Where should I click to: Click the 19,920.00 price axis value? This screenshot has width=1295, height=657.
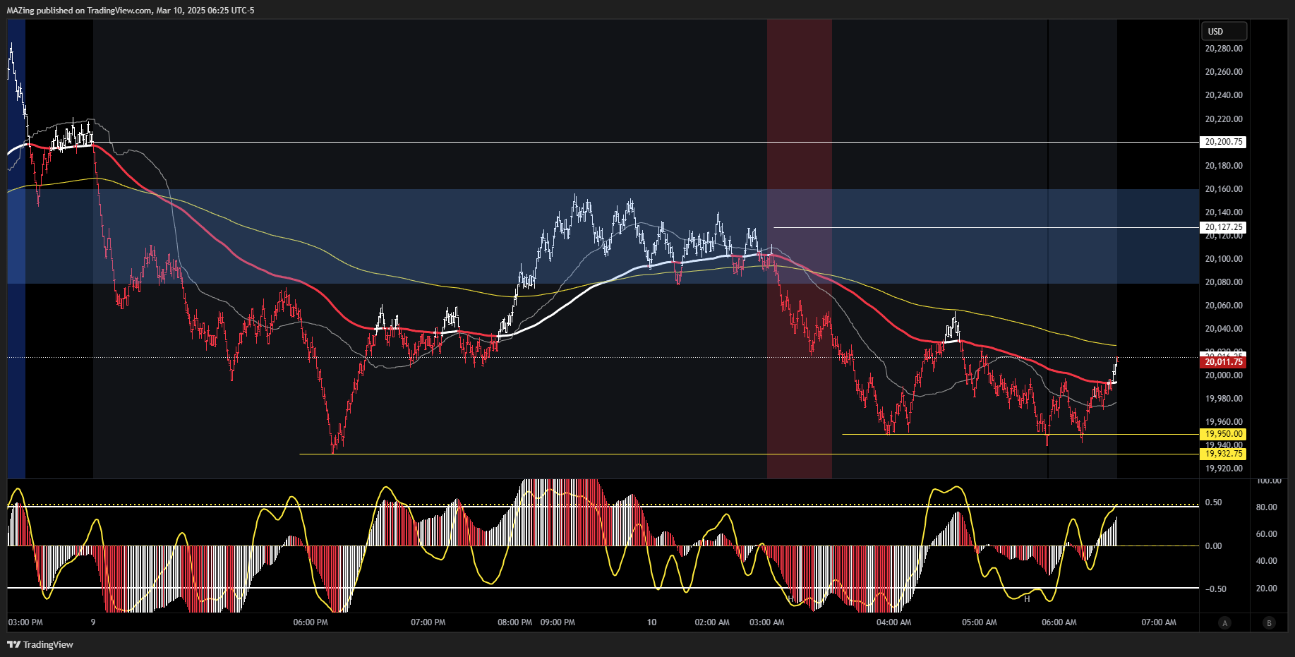(1224, 469)
